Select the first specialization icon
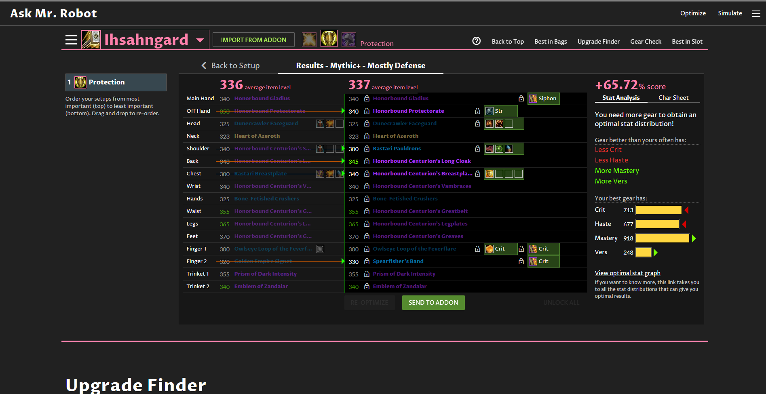766x394 pixels. (309, 39)
